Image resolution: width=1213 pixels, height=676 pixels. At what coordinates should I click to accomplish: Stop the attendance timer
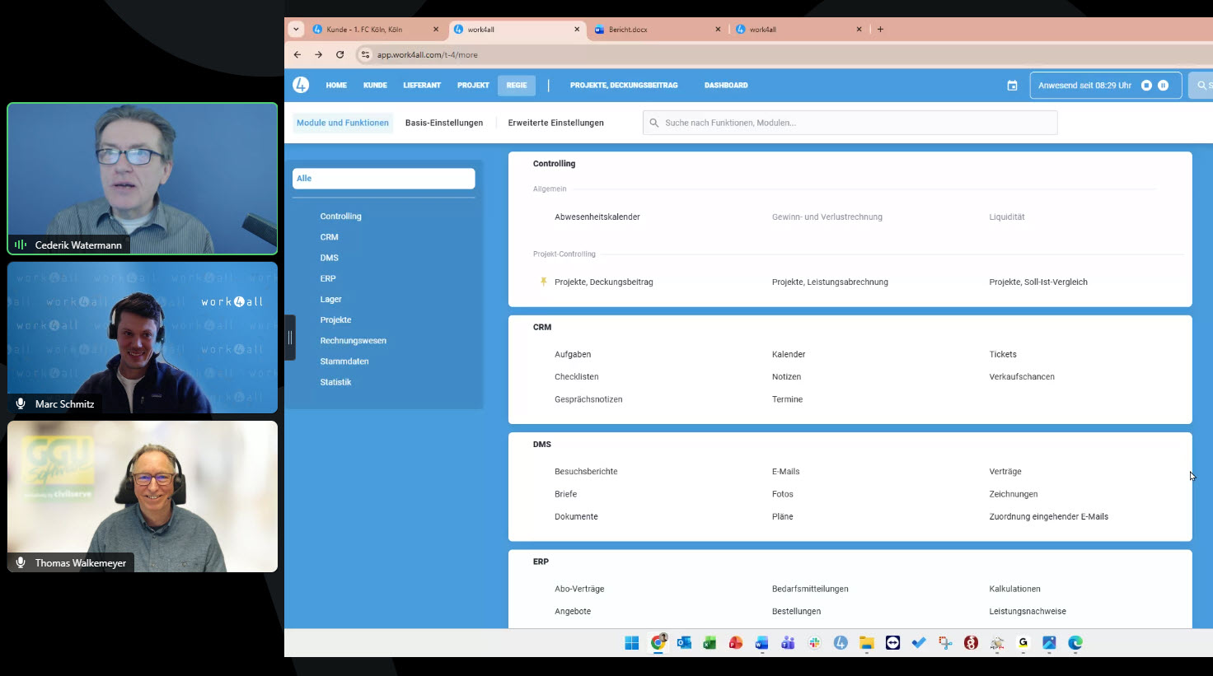click(x=1146, y=86)
